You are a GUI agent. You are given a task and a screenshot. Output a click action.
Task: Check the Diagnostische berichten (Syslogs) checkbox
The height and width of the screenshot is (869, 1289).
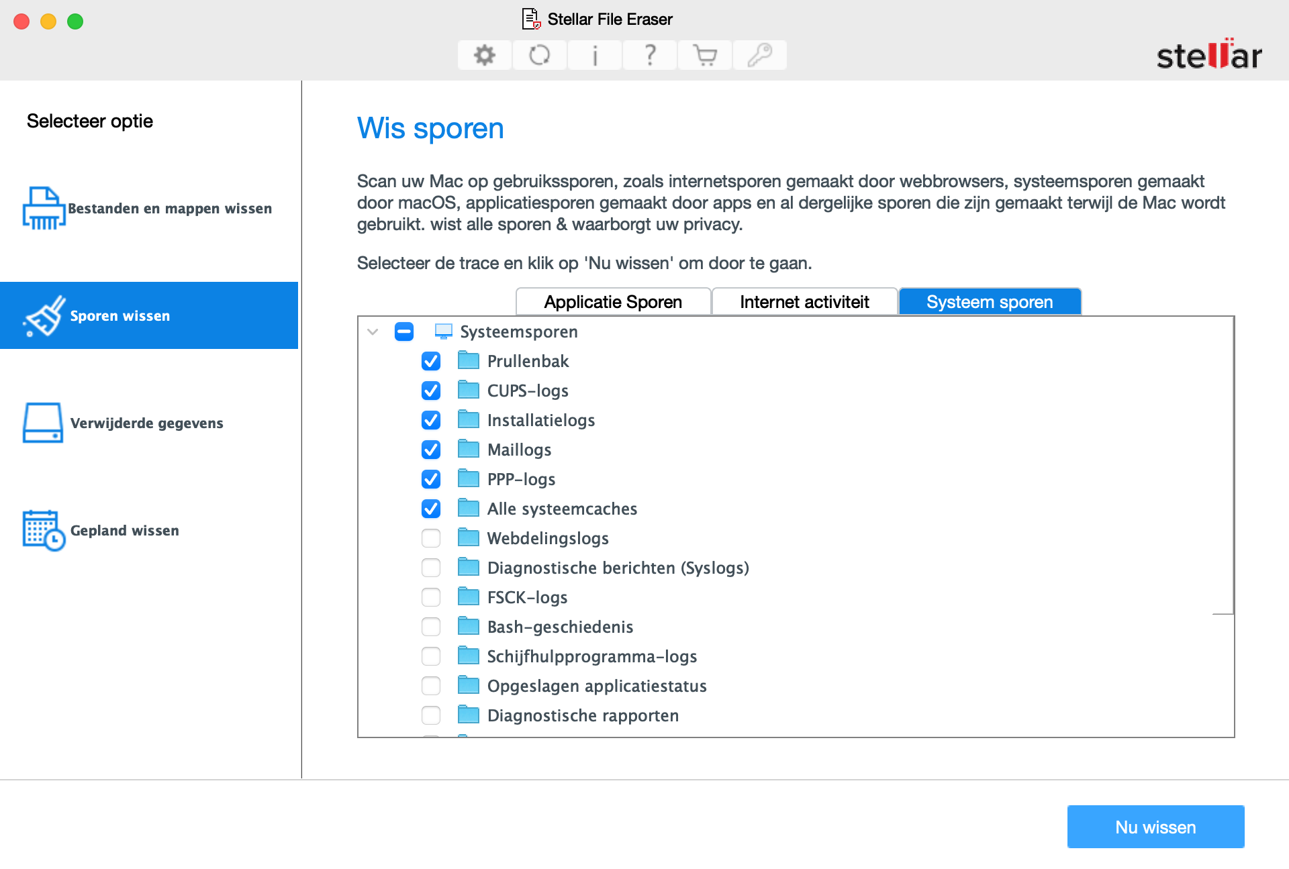431,568
